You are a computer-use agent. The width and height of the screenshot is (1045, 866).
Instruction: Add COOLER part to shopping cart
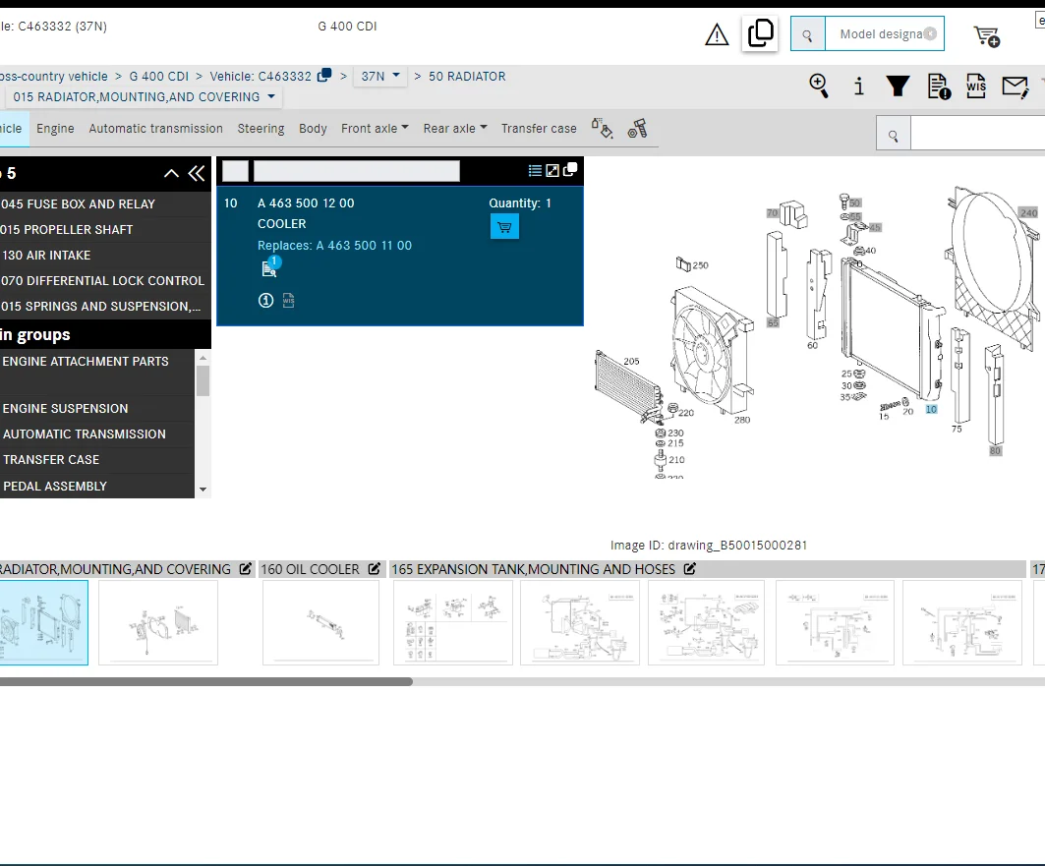pos(504,226)
